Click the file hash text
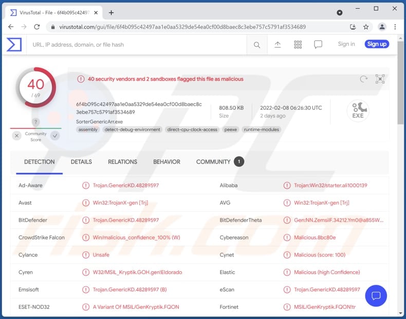 139,108
